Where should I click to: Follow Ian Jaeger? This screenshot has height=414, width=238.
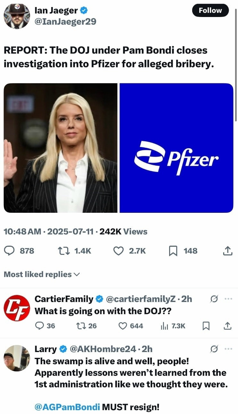[x=210, y=10]
